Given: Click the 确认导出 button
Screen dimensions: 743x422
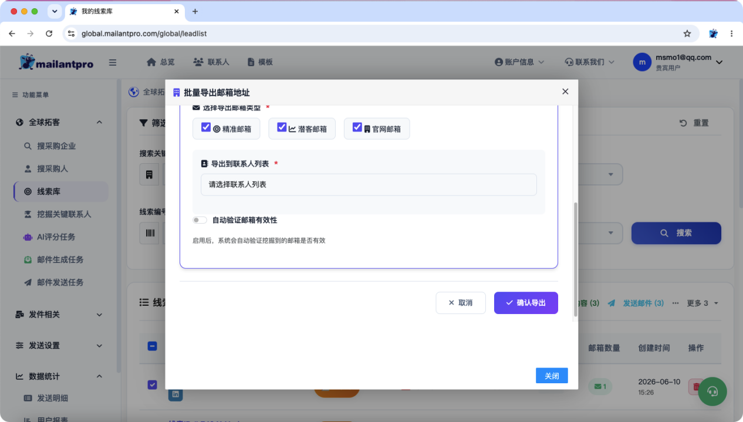Looking at the screenshot, I should click(x=526, y=303).
